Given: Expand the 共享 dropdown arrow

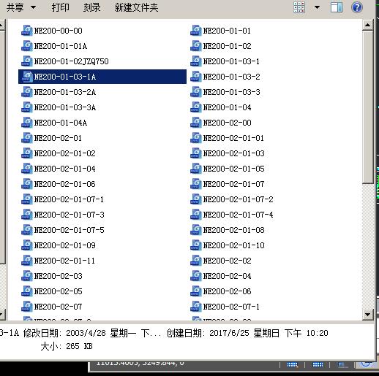Looking at the screenshot, I should pyautogui.click(x=33, y=7).
